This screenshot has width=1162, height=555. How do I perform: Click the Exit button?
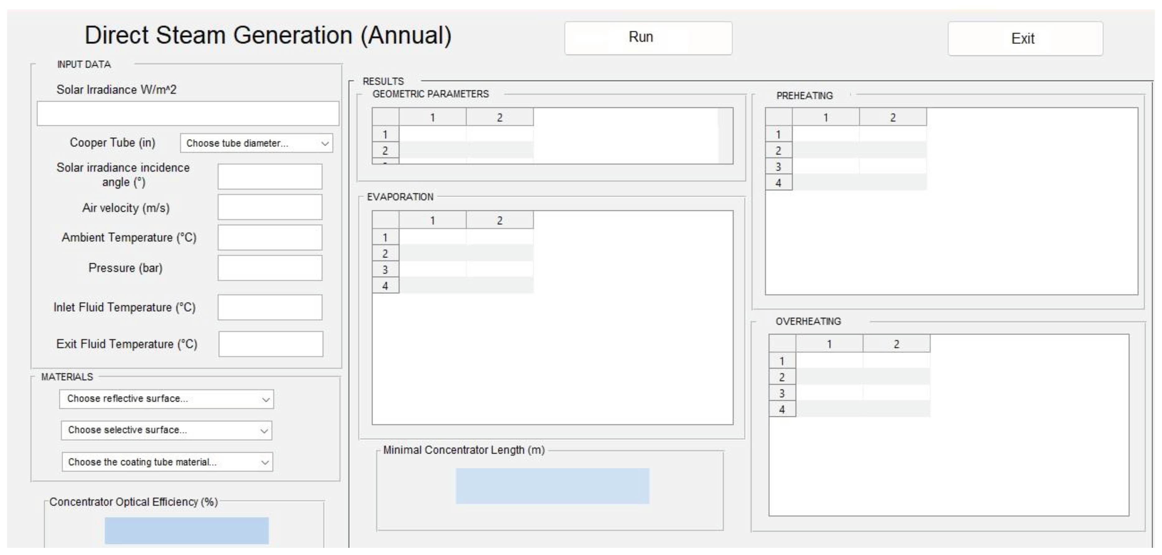[x=1025, y=39]
